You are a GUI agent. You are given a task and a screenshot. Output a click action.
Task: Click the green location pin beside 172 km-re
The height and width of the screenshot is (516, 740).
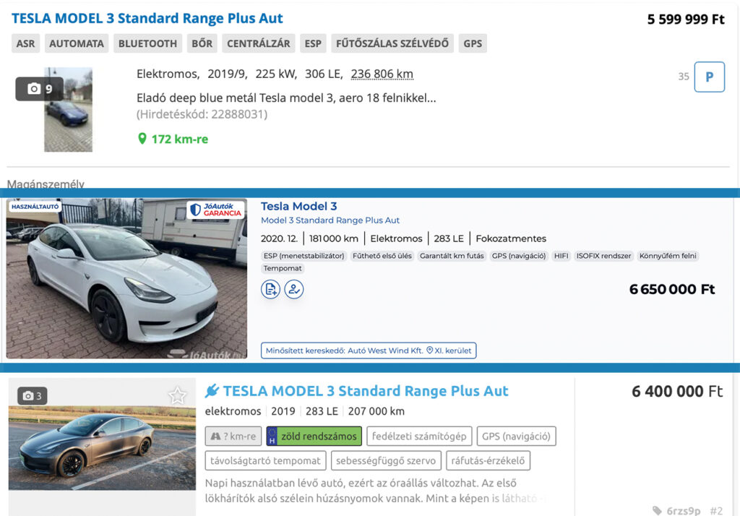coord(142,139)
